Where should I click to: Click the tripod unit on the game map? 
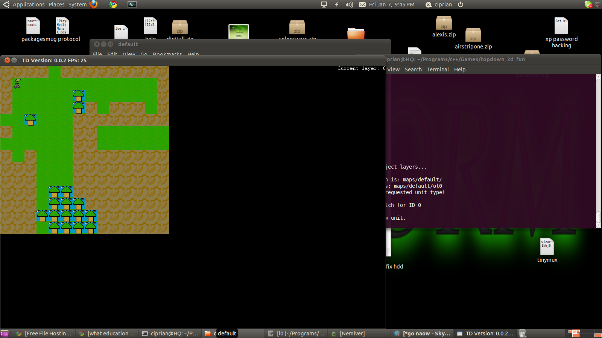click(x=17, y=84)
